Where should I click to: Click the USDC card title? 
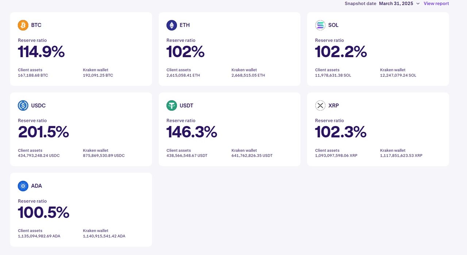point(38,106)
